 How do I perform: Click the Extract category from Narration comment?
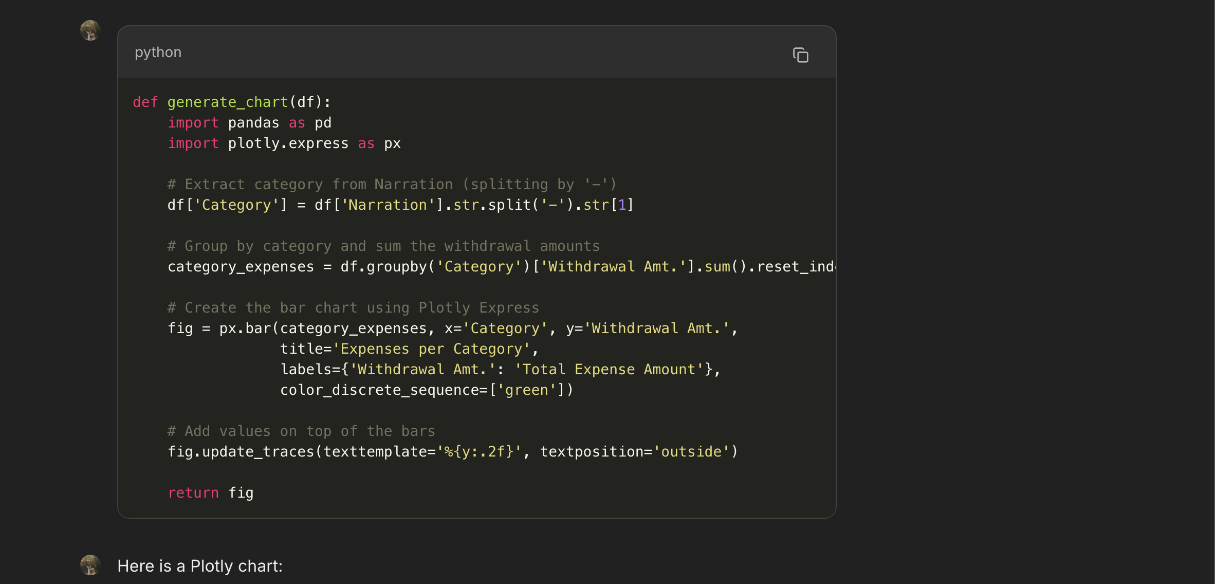click(x=392, y=184)
